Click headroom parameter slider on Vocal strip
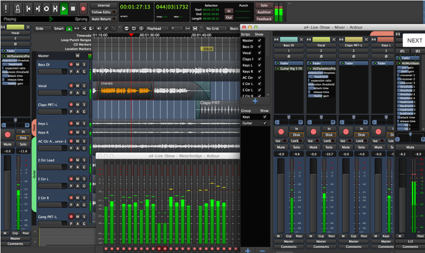The image size is (425, 253). pyautogui.click(x=321, y=77)
